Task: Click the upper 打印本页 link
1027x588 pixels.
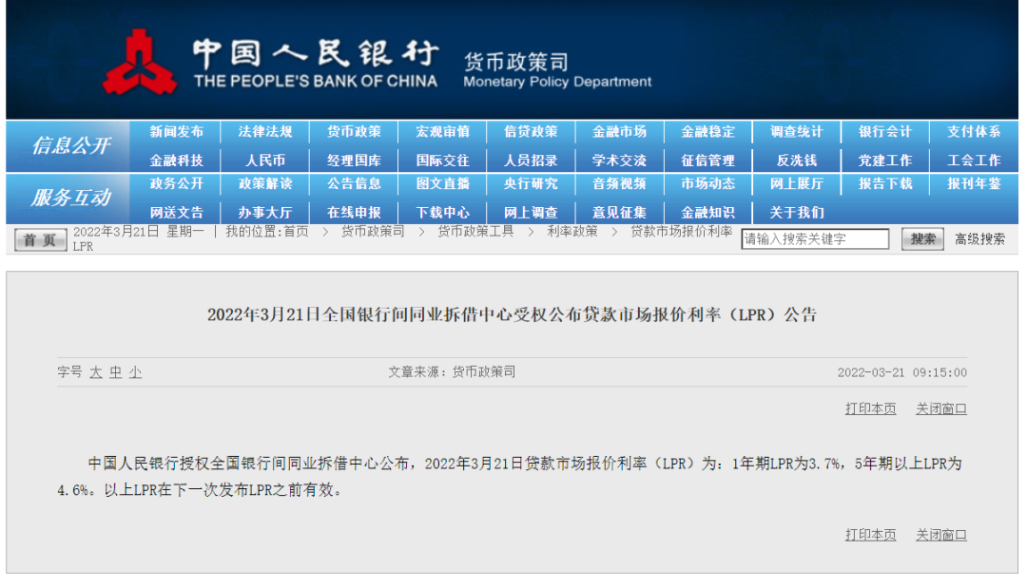Action: (870, 408)
